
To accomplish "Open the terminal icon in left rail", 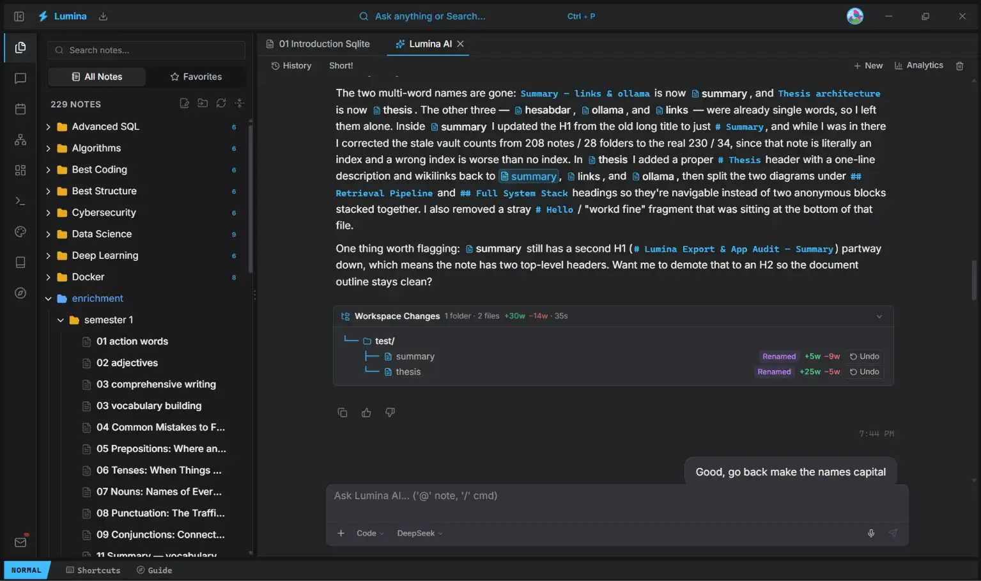I will coord(20,201).
